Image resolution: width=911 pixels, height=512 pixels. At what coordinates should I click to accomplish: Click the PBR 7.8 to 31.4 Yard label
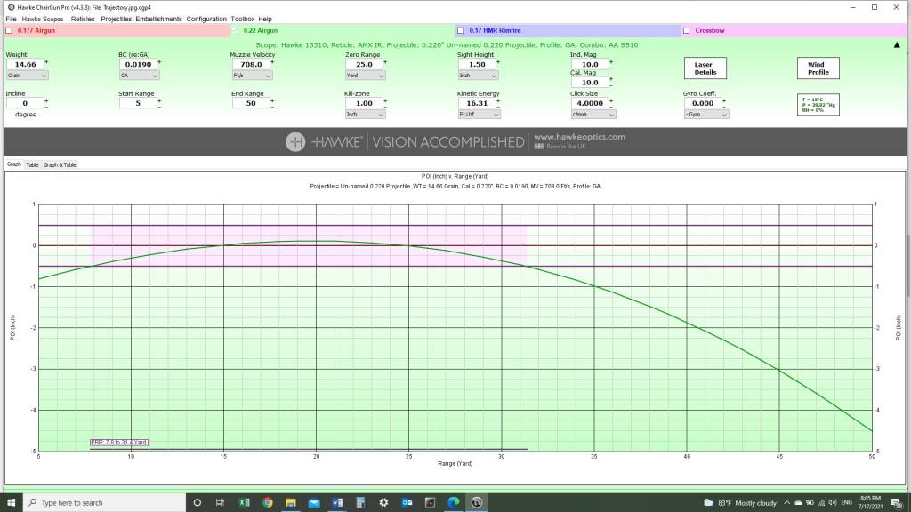[119, 443]
